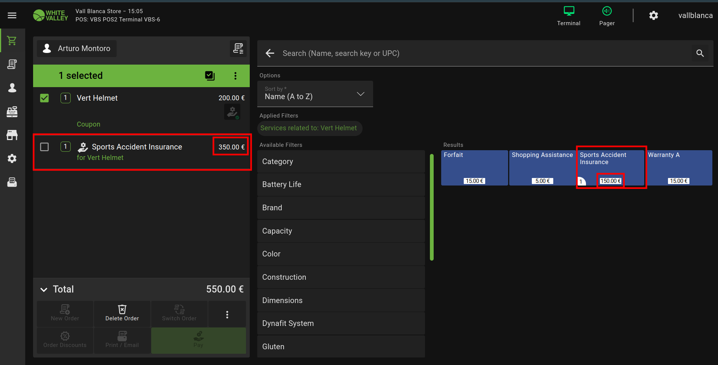The width and height of the screenshot is (718, 365).
Task: Open the Brand filter option
Action: click(x=341, y=208)
